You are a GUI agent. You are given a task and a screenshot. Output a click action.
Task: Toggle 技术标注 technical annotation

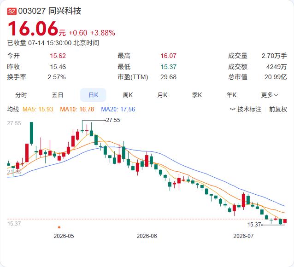click(x=246, y=109)
